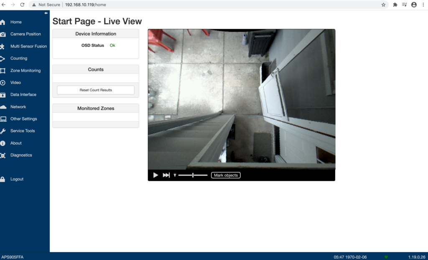Bookmark this page with star icon
Viewport: 428px width, 260px height.
[383, 5]
